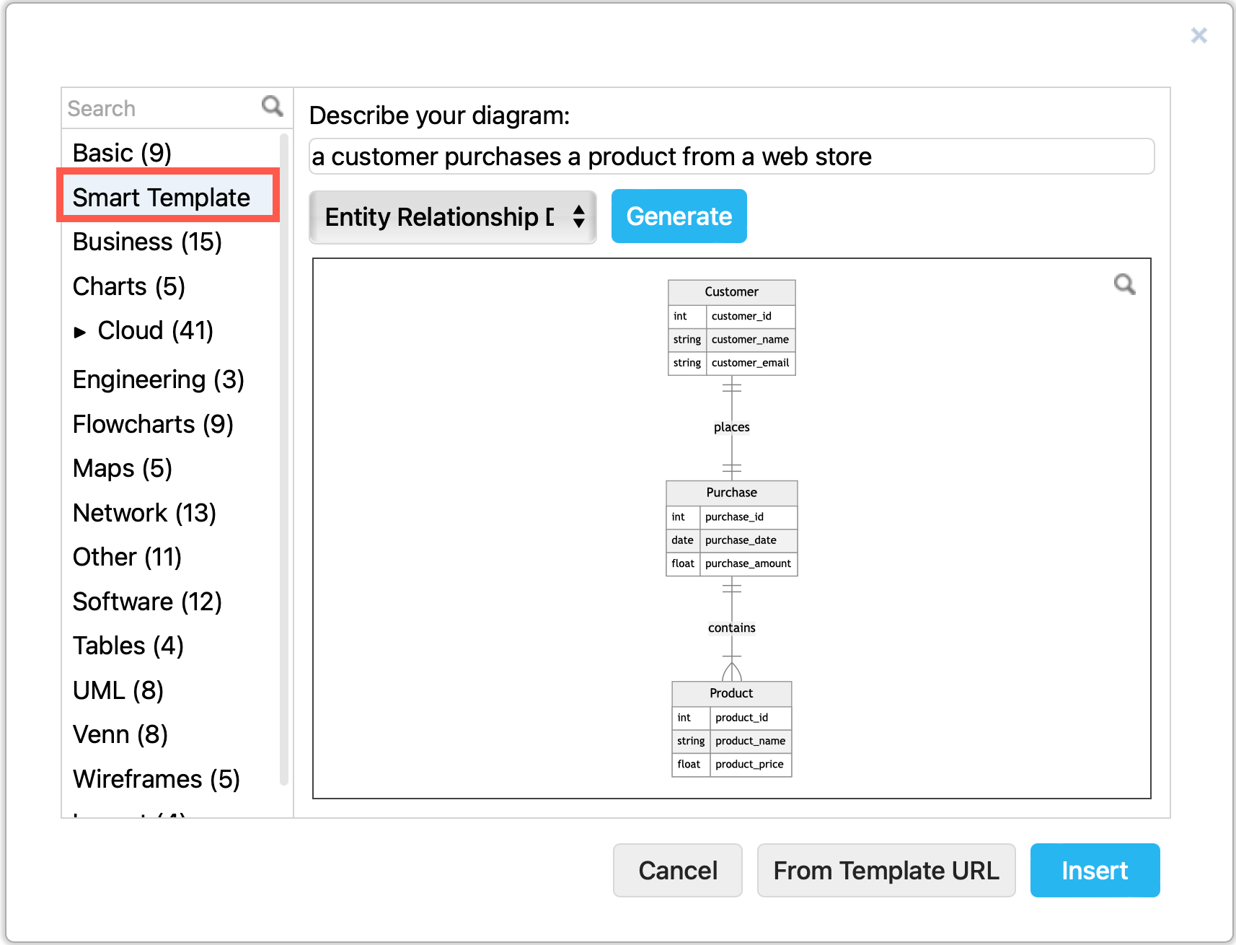The width and height of the screenshot is (1236, 945).
Task: Open the Basic templates category
Action: [121, 152]
